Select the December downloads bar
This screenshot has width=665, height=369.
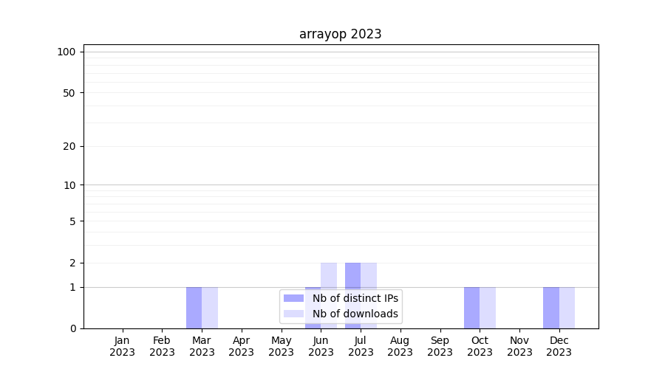[x=567, y=308]
